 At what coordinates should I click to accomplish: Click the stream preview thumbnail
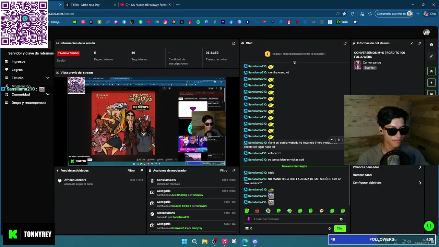coord(146,121)
